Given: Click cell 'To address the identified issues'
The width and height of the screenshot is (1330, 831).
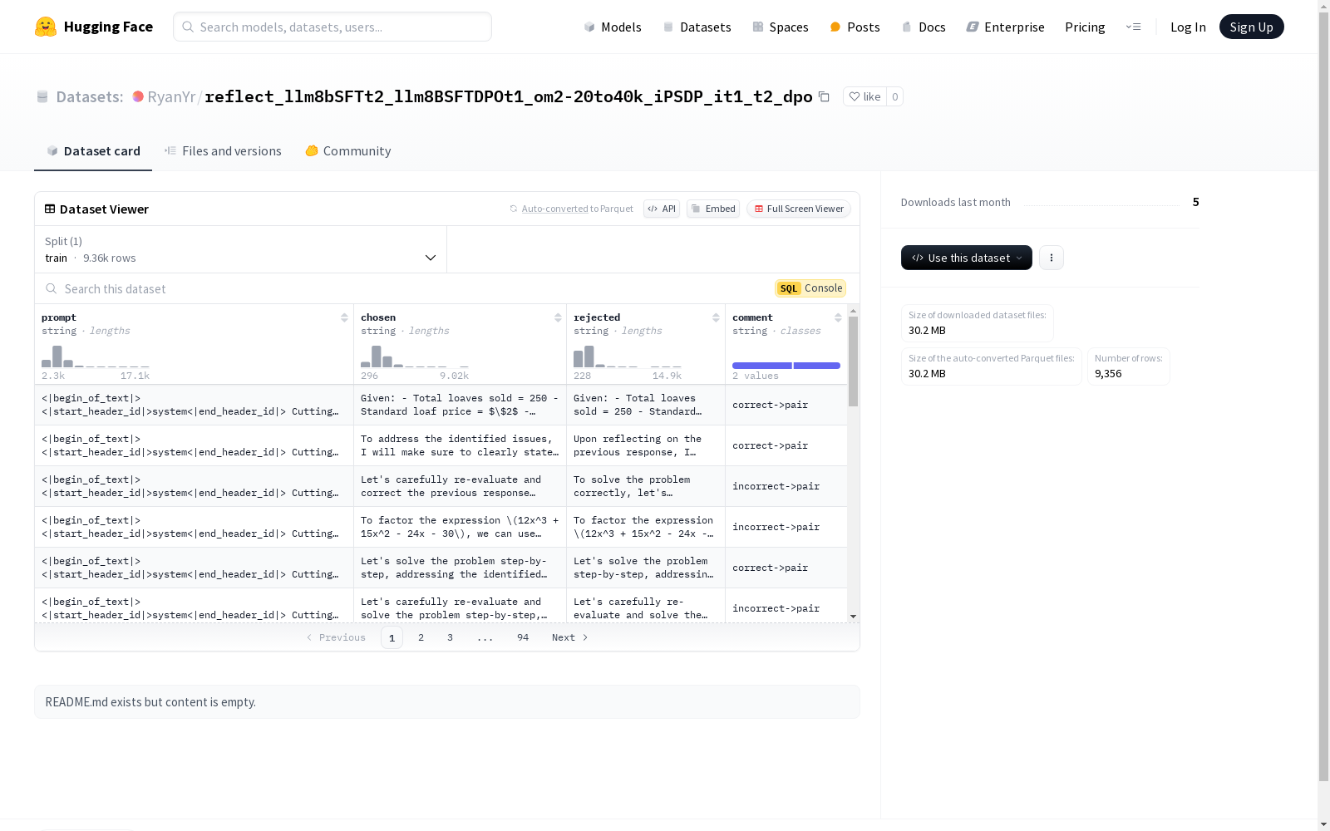Looking at the screenshot, I should tap(460, 445).
